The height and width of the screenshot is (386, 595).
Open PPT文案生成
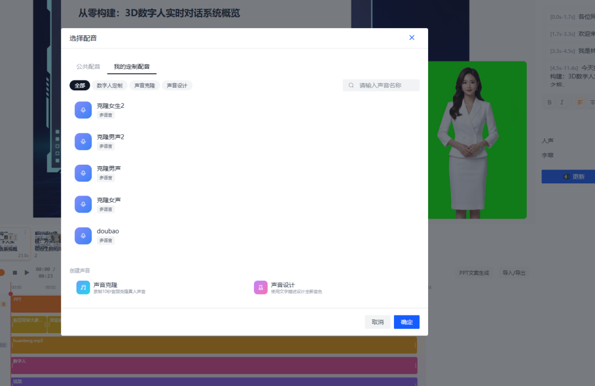point(474,273)
